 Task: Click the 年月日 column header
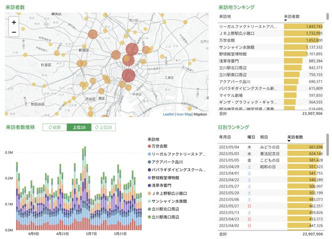click(x=225, y=137)
